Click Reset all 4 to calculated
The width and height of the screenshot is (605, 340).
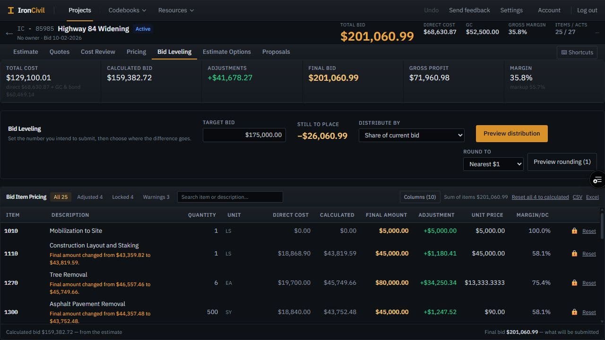(x=540, y=197)
